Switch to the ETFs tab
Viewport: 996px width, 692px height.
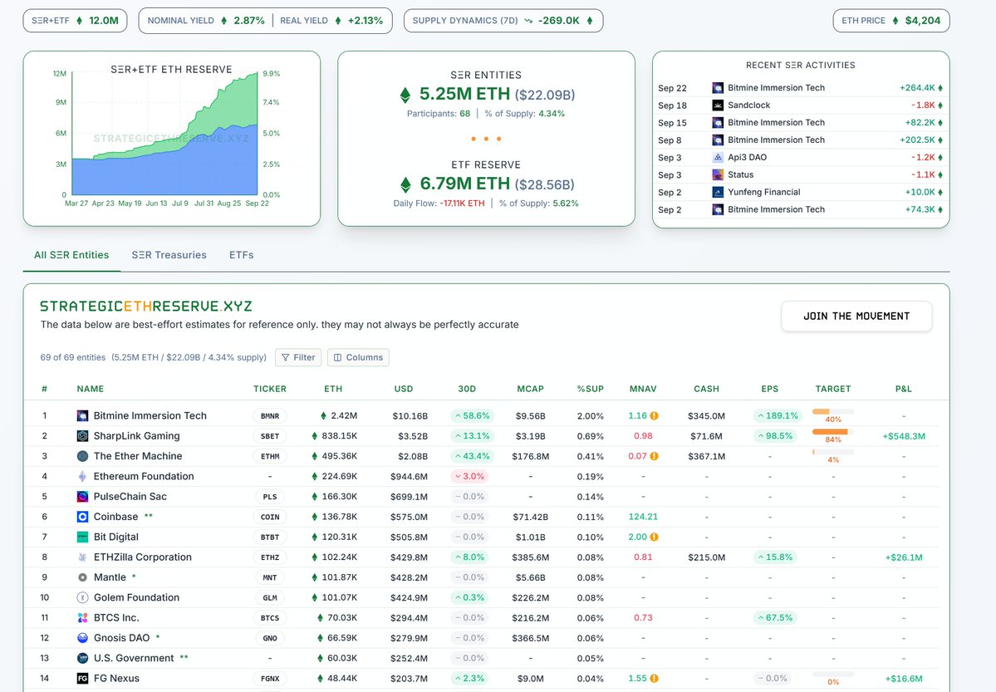click(x=242, y=255)
